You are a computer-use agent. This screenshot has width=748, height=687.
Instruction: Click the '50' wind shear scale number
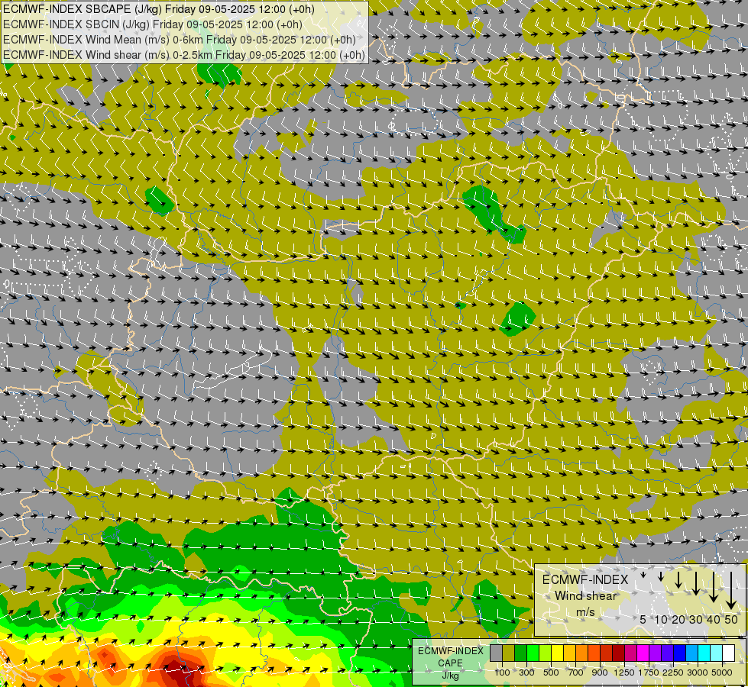pyautogui.click(x=731, y=619)
